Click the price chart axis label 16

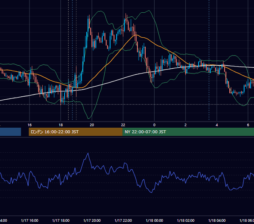click(30, 125)
